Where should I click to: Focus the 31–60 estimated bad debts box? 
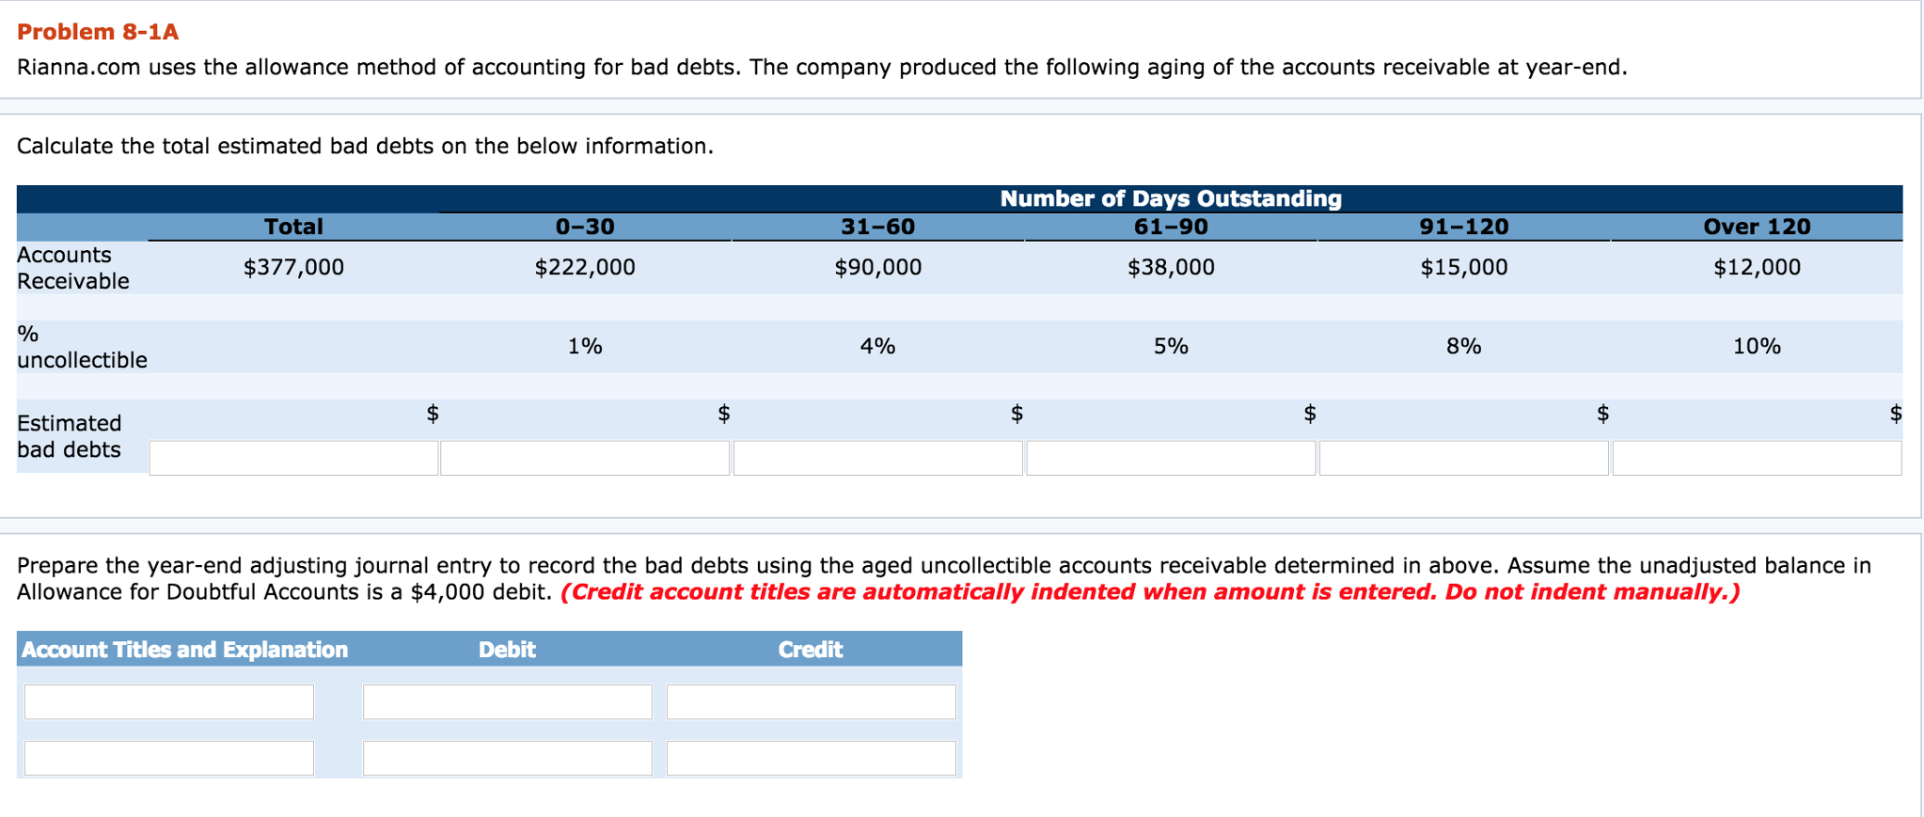(877, 458)
